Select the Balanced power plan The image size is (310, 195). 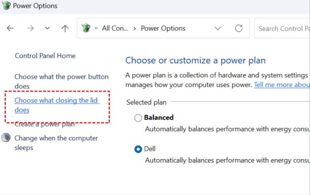point(138,118)
